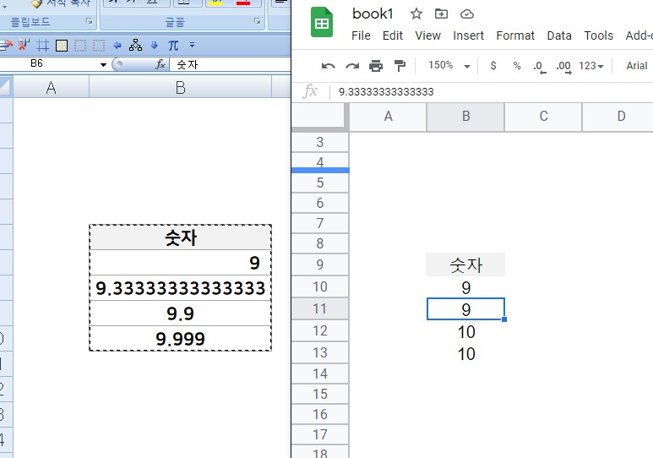Click the Paint format icon in Sheets
The image size is (653, 458).
[400, 66]
